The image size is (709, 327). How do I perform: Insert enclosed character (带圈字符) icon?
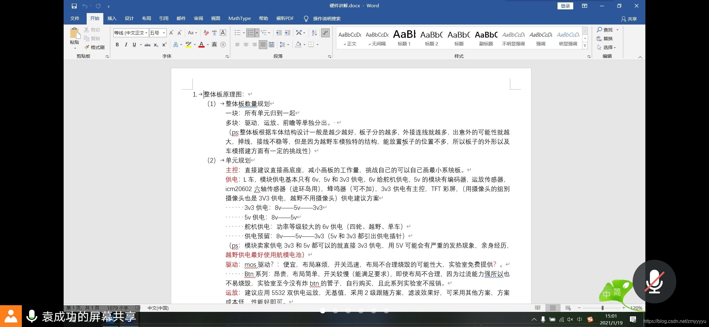click(223, 45)
